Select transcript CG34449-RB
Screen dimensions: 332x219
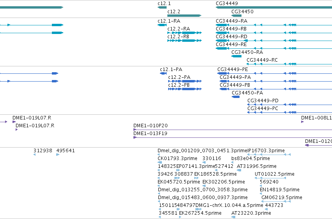coord(231,29)
